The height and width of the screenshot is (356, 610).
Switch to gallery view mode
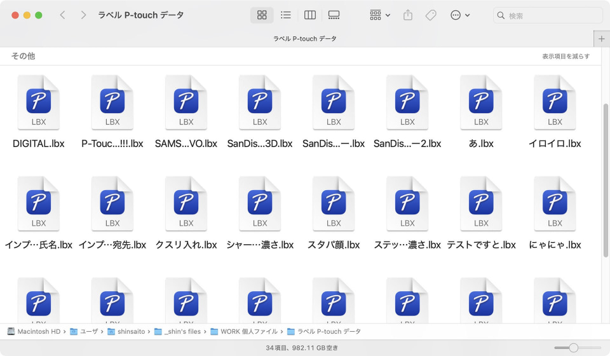point(334,15)
